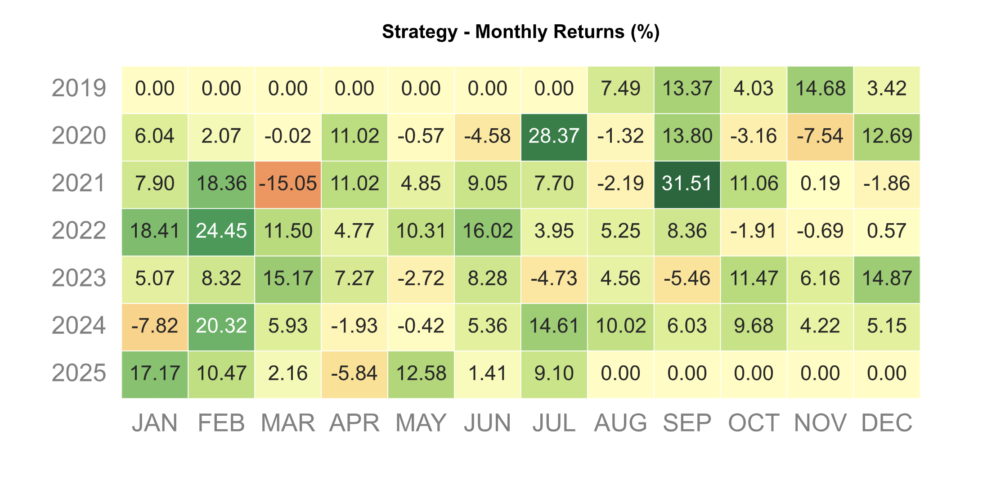Click the 20.32 cell in February 2024
This screenshot has height=485, width=1005.
pyautogui.click(x=221, y=326)
